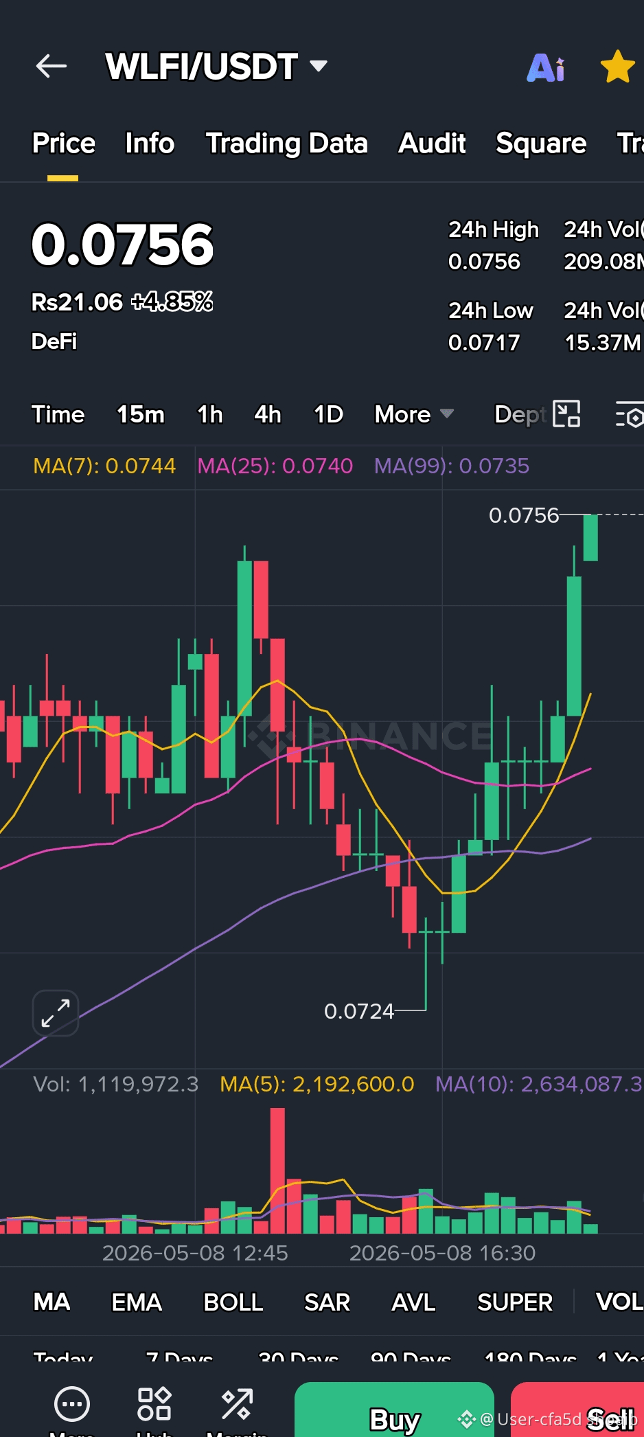The width and height of the screenshot is (644, 1437).
Task: Expand the More intervals dropdown
Action: [414, 414]
